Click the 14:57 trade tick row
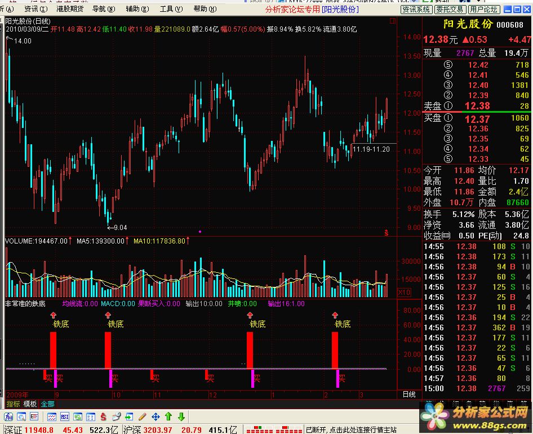The width and height of the screenshot is (533, 434). [x=477, y=378]
